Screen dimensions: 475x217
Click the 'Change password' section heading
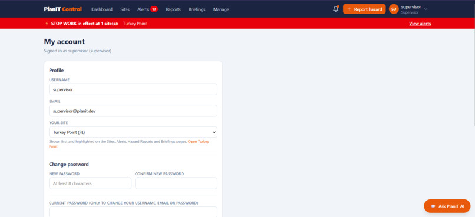click(x=69, y=165)
